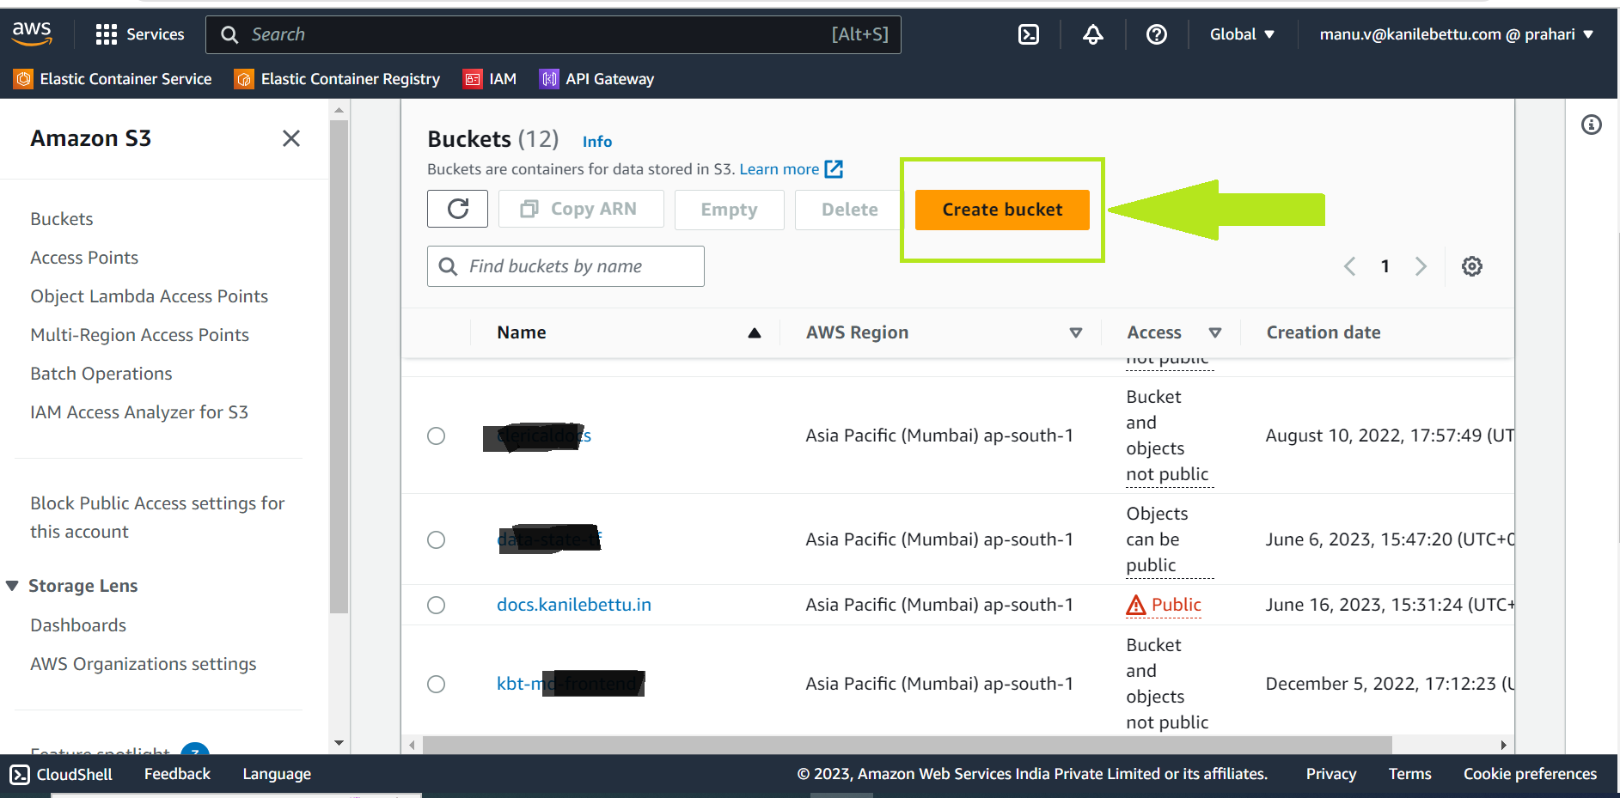Click the refresh buckets icon button

[458, 209]
